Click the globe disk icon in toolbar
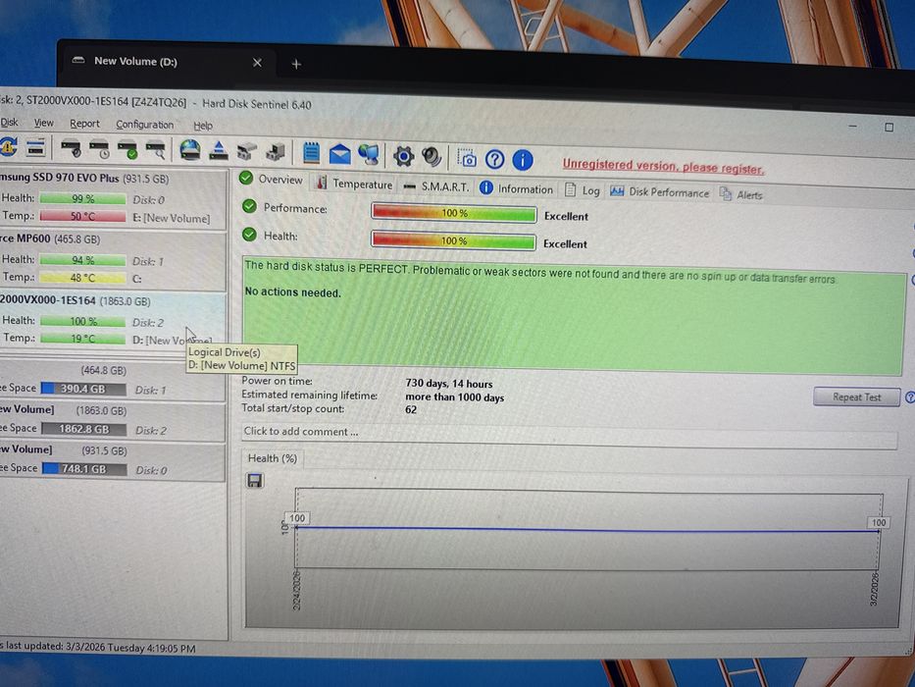Viewport: 915px width, 687px height. pyautogui.click(x=190, y=150)
